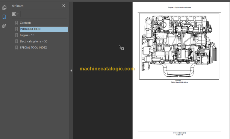Image resolution: width=230 pixels, height=139 pixels.
Task: Click the bookmark icon beside SPECIAL TOOL INDEX
Action: click(16, 48)
